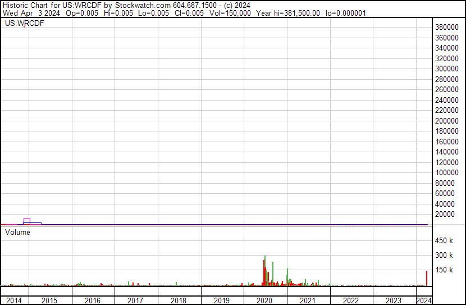Pick the 2018 year label
Image resolution: width=466 pixels, height=305 pixels.
point(179,301)
